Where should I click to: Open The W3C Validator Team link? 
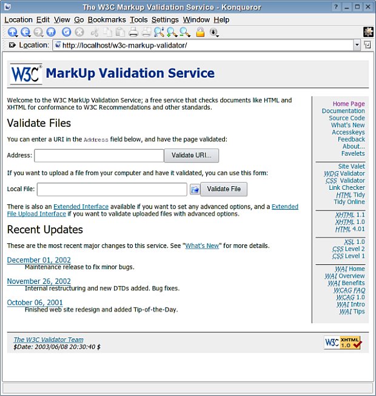(49, 340)
